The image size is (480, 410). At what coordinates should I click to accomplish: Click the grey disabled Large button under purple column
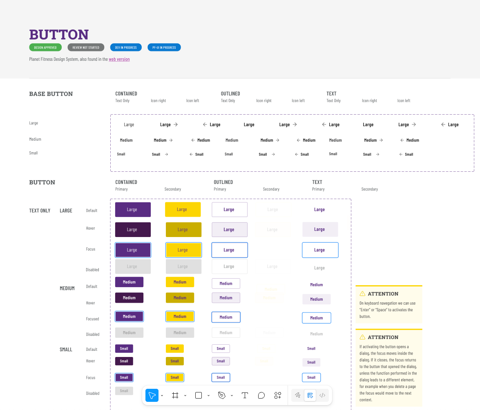[133, 266]
